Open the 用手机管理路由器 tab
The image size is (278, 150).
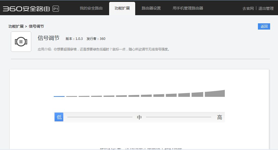click(188, 8)
